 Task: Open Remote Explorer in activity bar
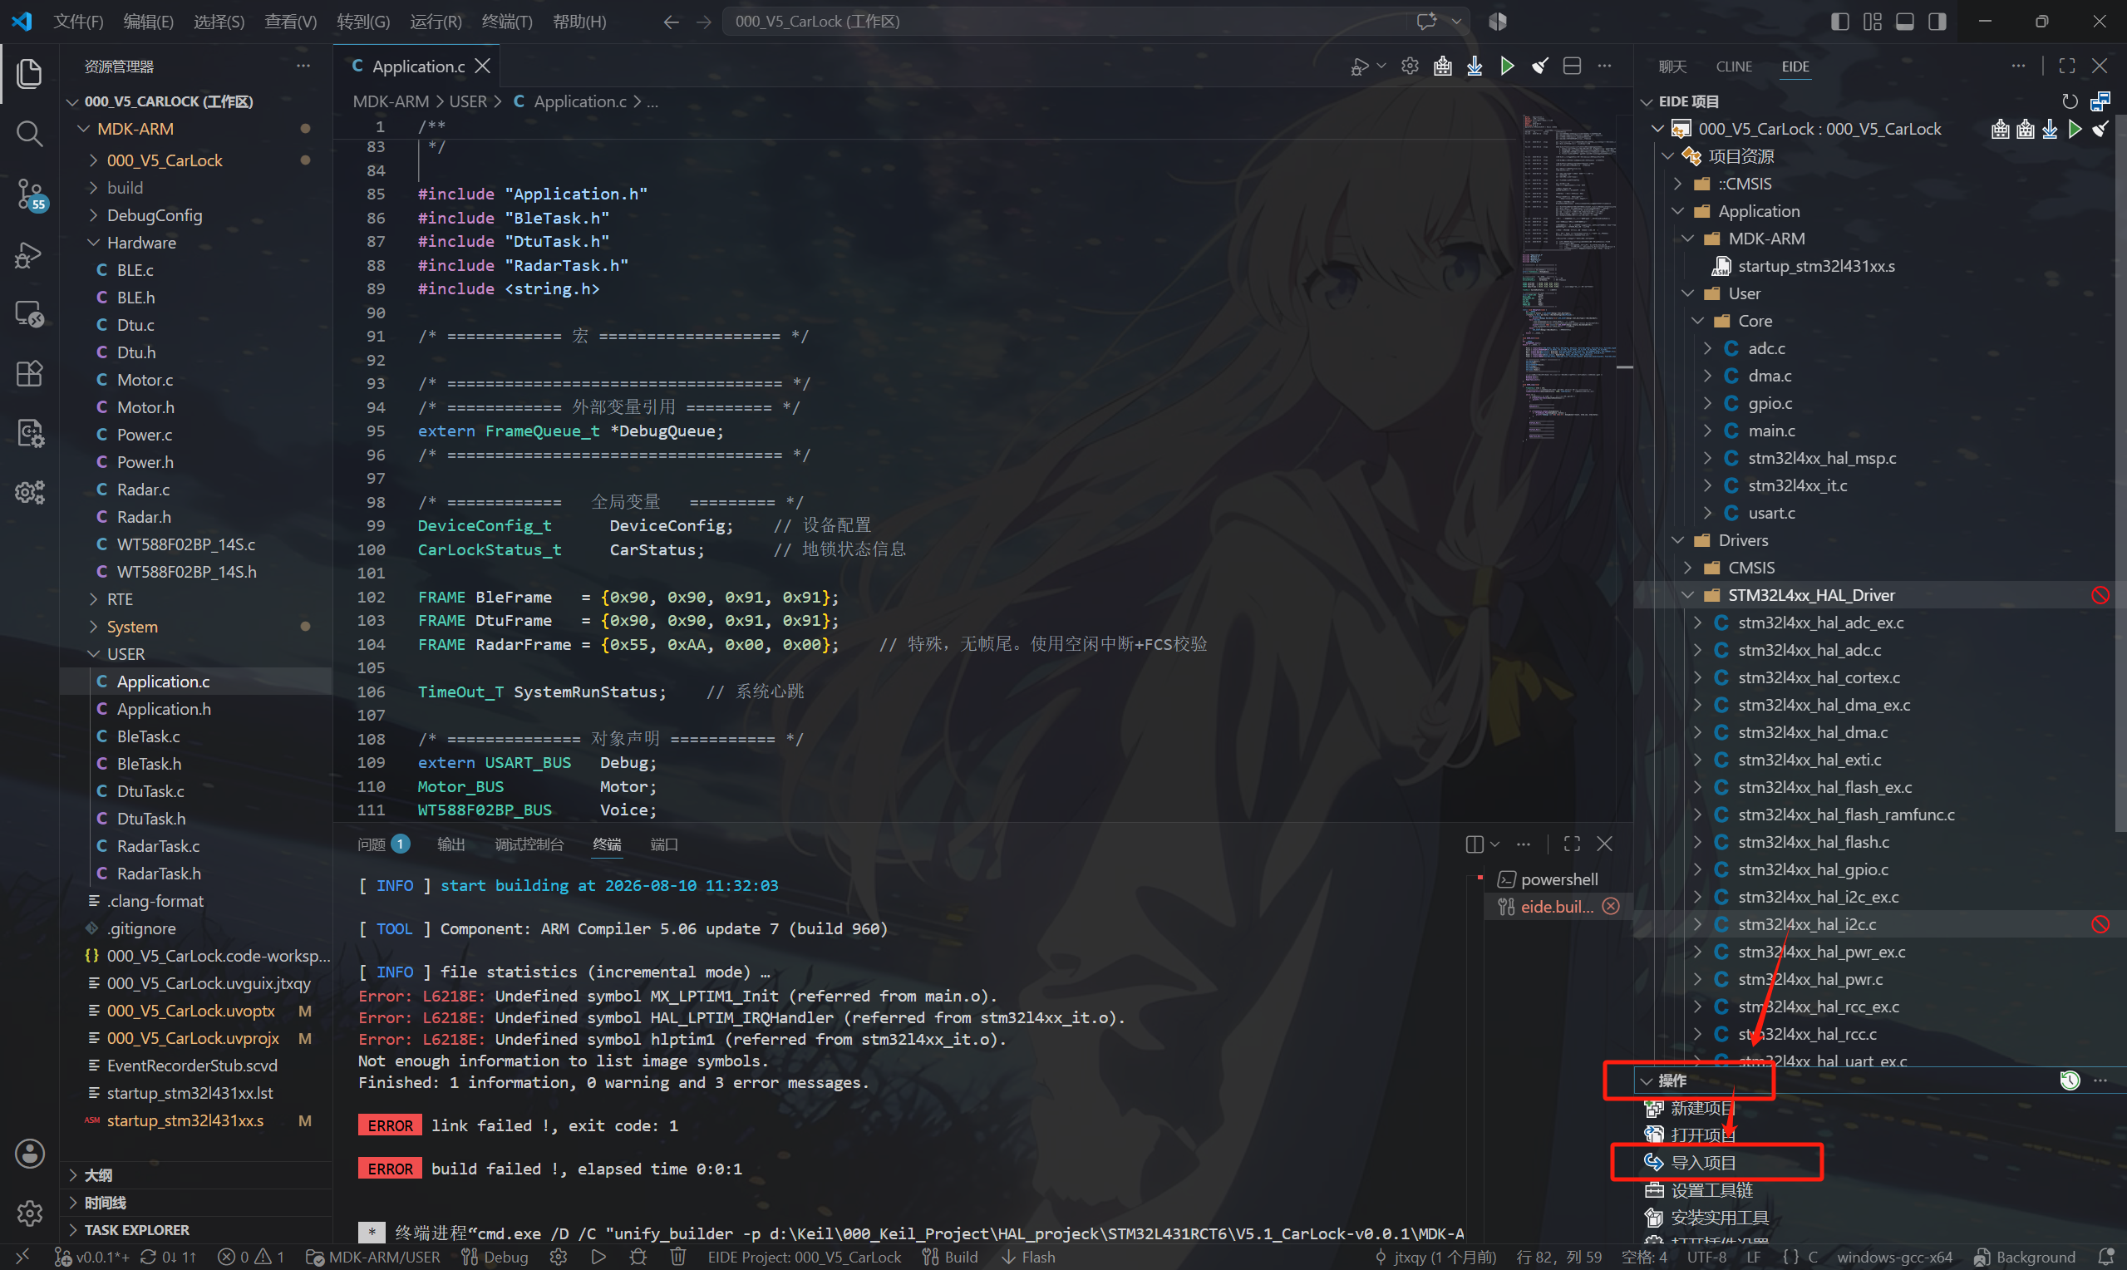tap(29, 314)
